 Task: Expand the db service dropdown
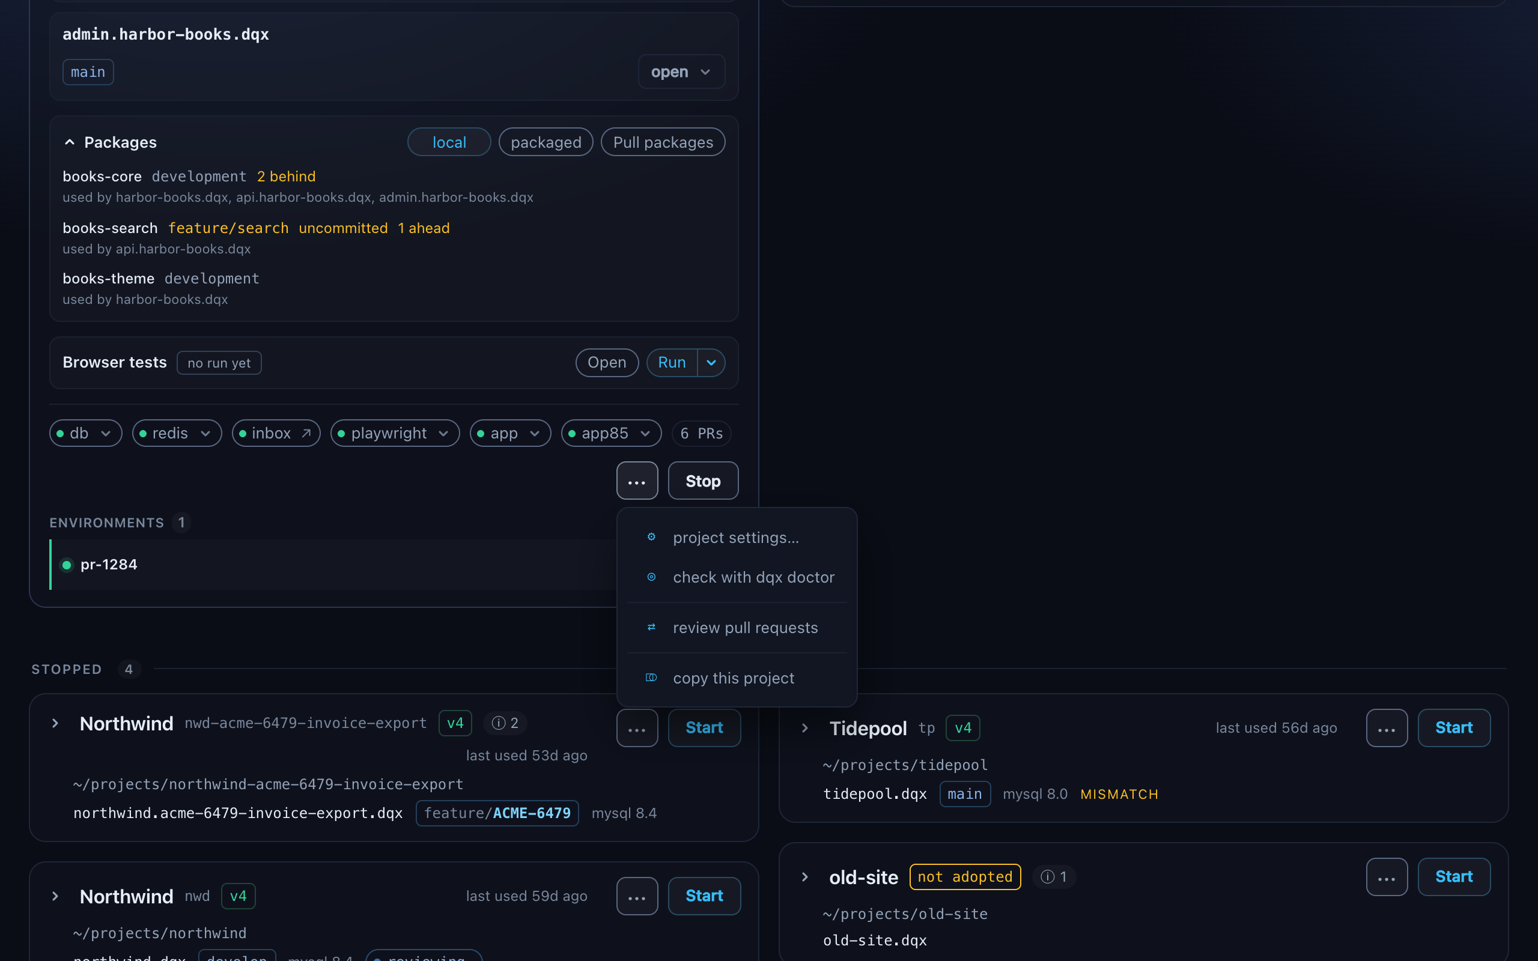86,434
